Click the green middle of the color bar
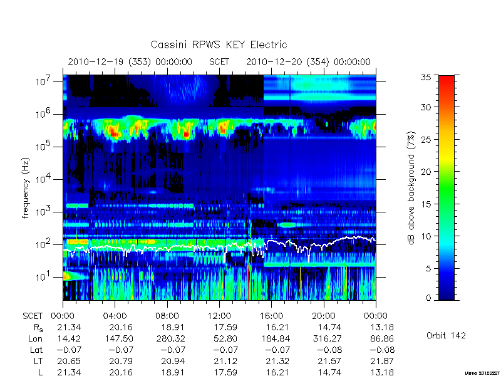The width and height of the screenshot is (501, 376). click(447, 189)
